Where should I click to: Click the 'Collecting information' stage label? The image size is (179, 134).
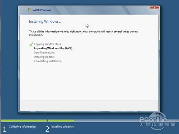coord(22,126)
